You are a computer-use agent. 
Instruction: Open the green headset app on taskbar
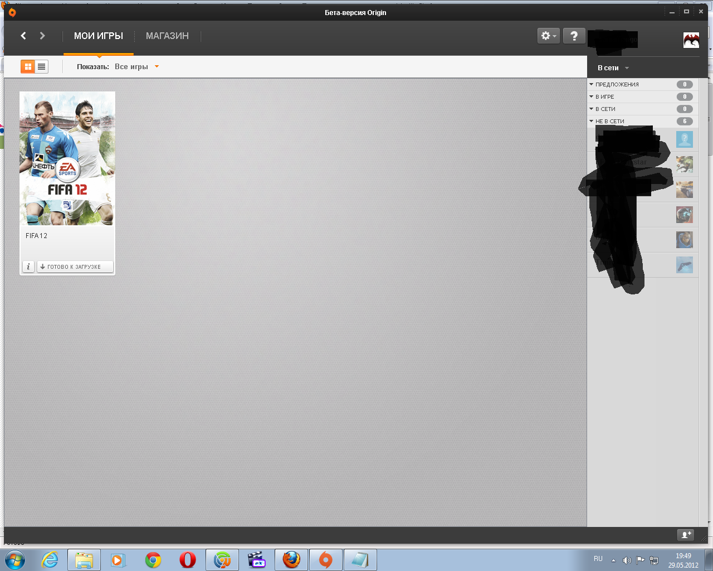(x=222, y=560)
